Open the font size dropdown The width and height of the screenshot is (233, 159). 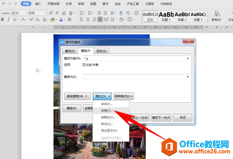coord(46,13)
